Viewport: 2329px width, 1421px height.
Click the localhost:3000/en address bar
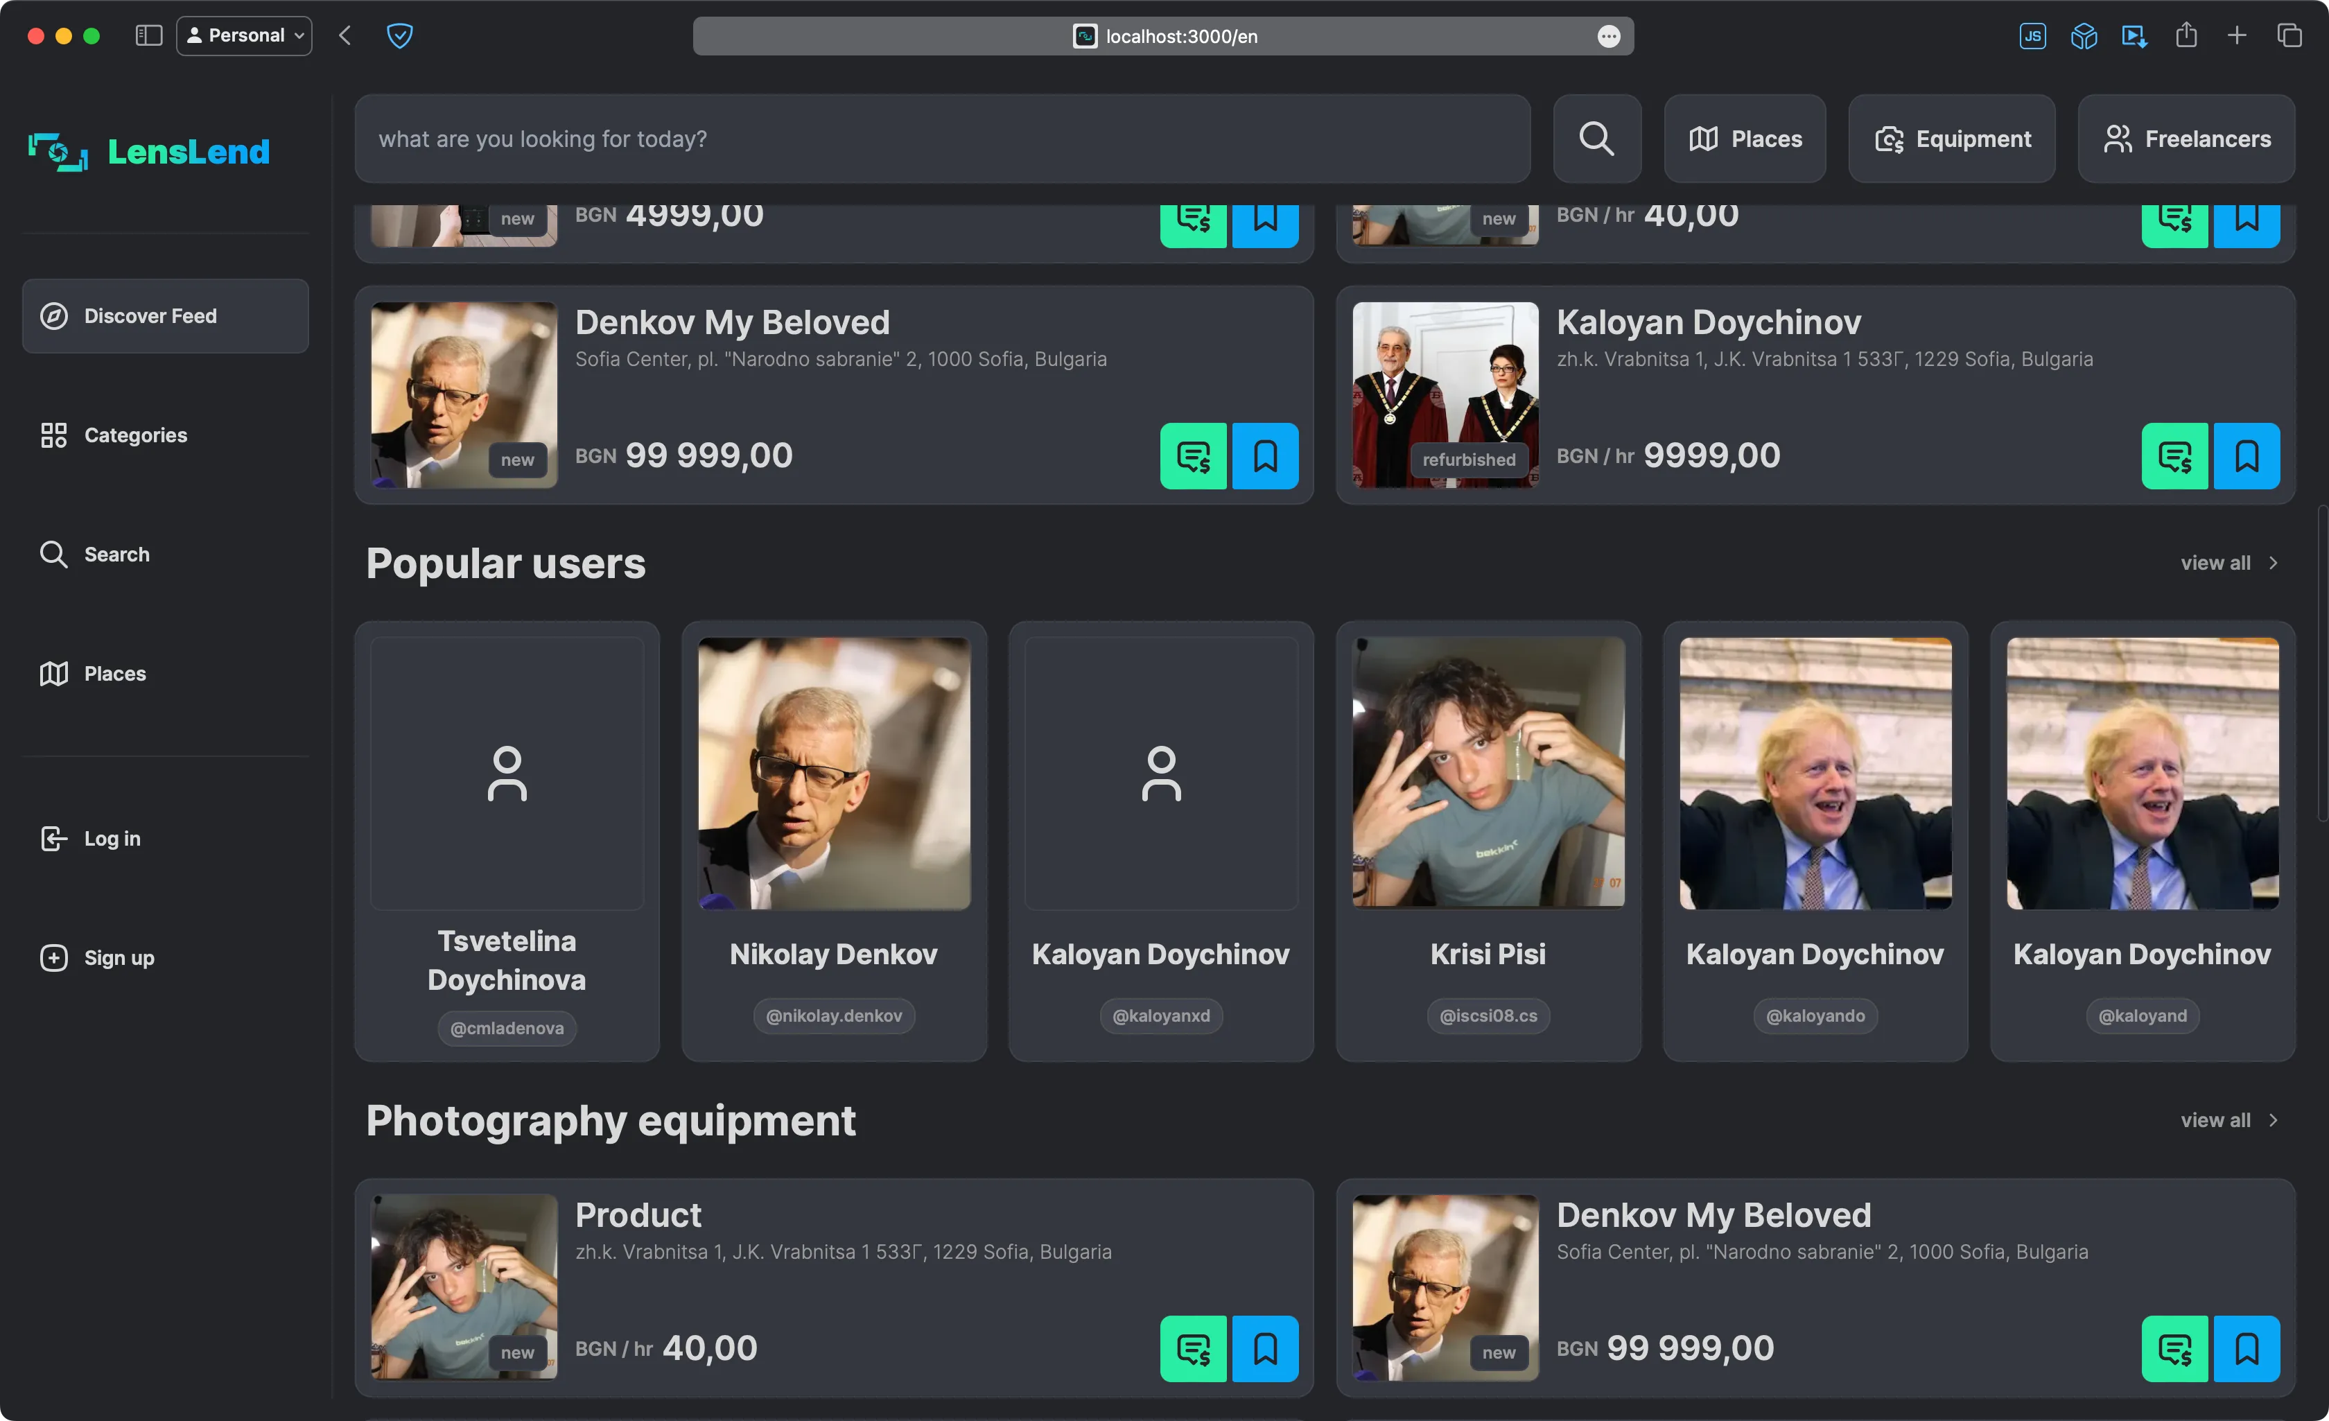coord(1162,36)
